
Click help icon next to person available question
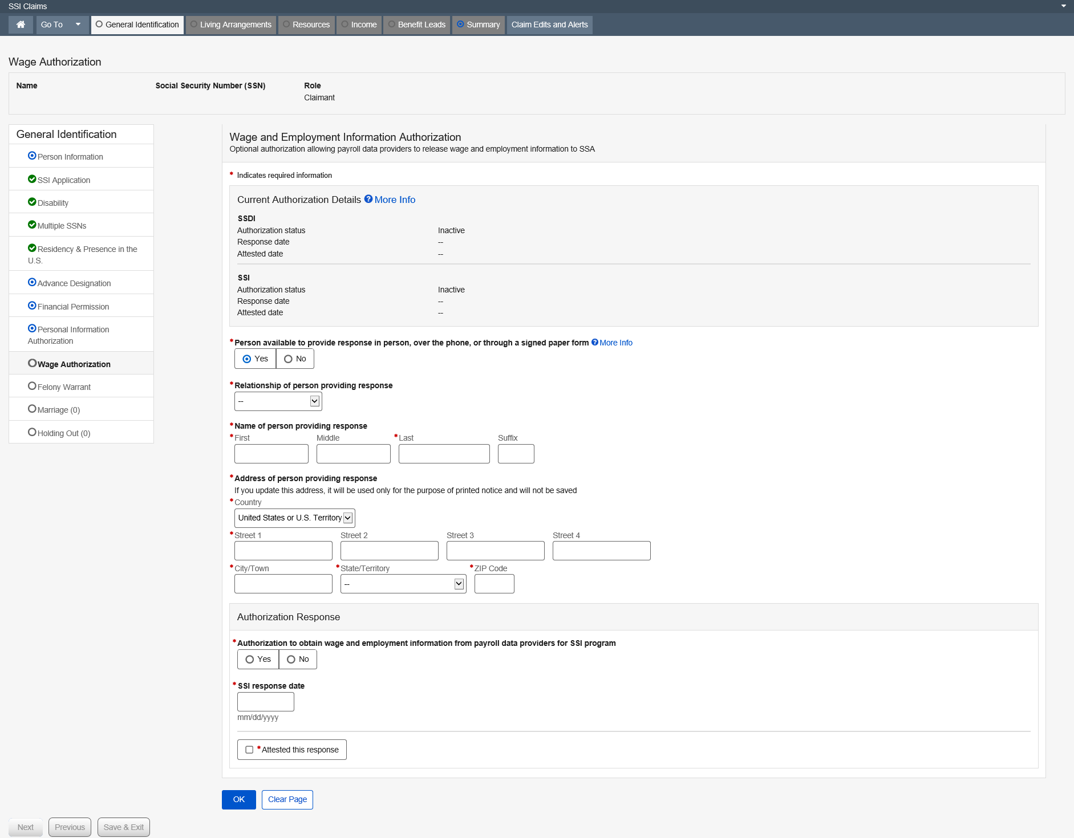click(x=595, y=342)
